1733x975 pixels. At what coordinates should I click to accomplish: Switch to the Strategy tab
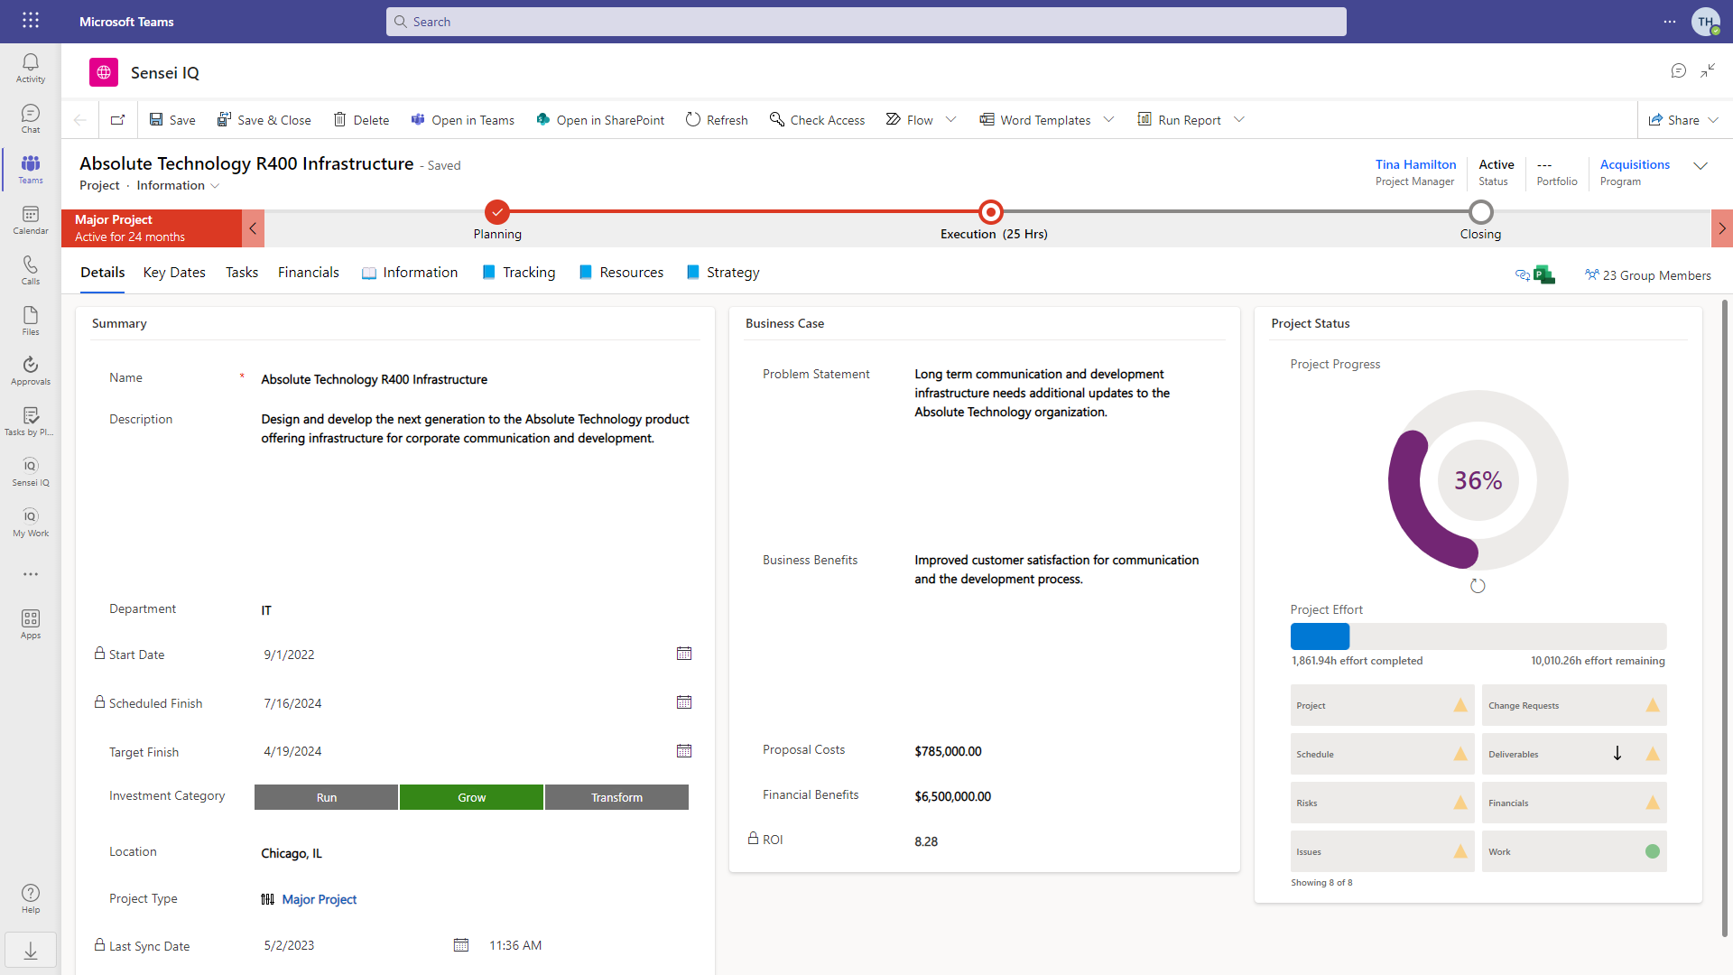723,273
